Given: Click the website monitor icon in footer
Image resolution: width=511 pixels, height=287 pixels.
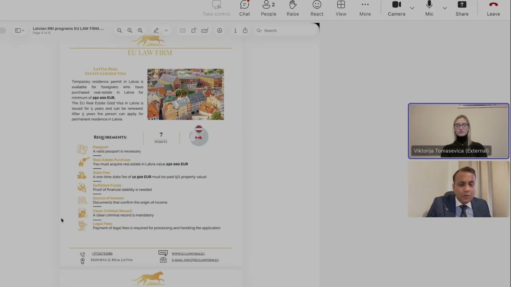Looking at the screenshot, I should click(163, 253).
